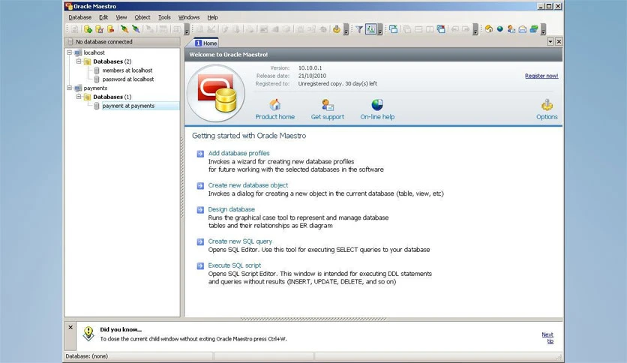Click Create new SQL query link
This screenshot has height=363, width=627.
click(x=240, y=241)
